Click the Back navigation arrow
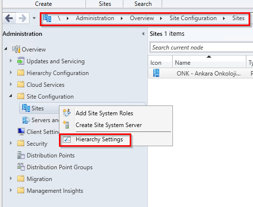The image size is (253, 207). [9, 18]
